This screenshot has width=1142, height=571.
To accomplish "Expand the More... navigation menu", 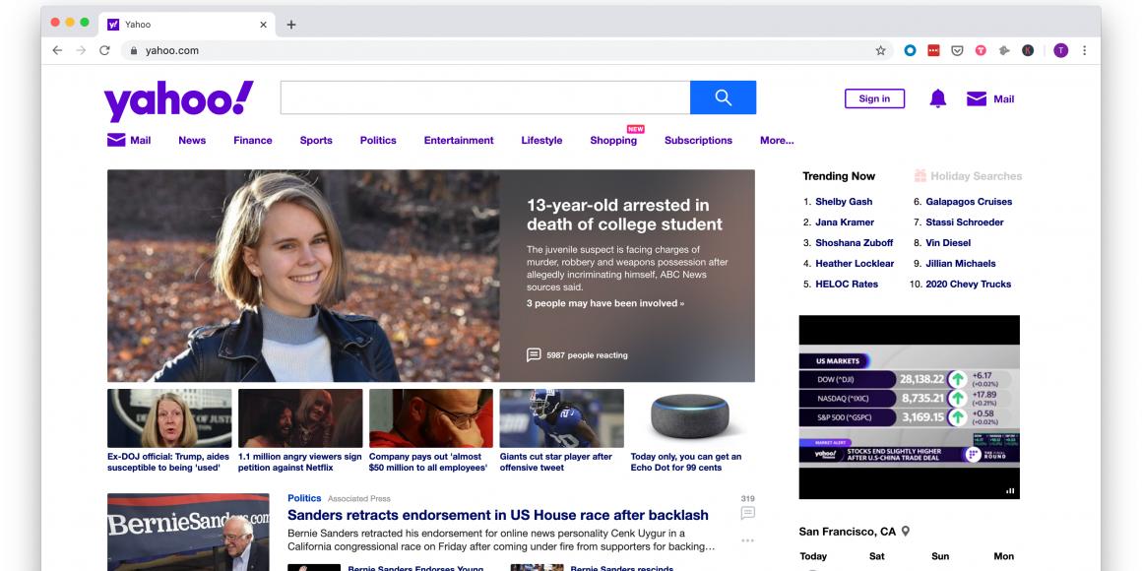I will (777, 141).
